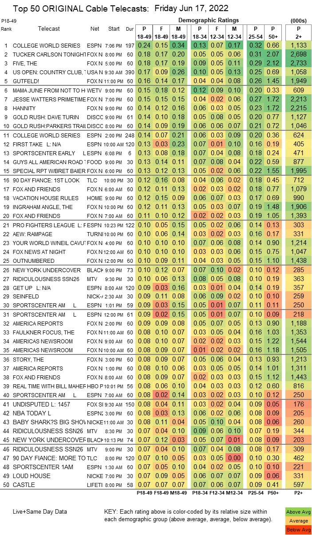
Task: Click the LOUD HOUSE telecast title
Action: (x=30, y=476)
